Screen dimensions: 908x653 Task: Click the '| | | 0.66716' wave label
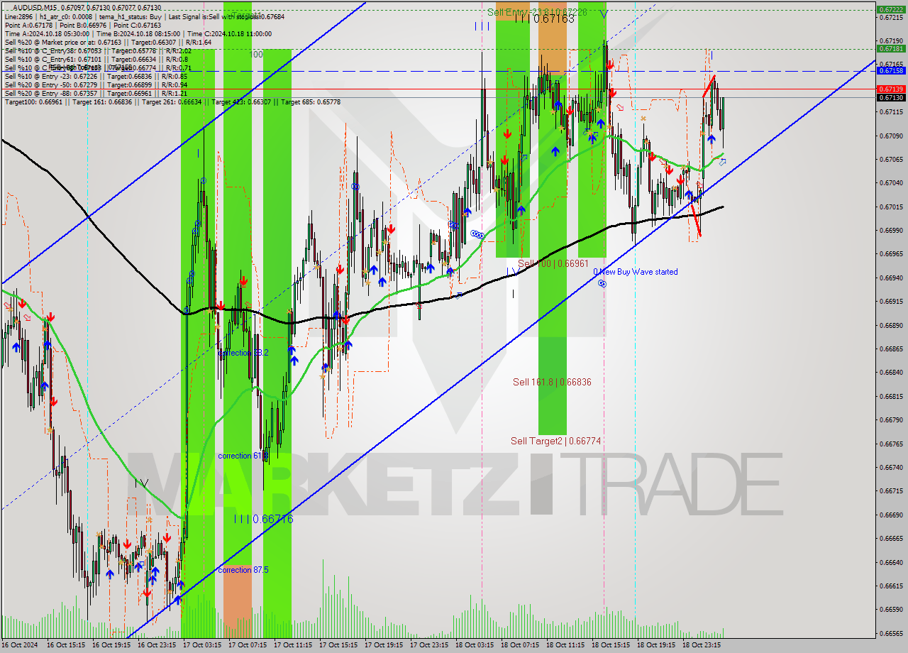(263, 519)
